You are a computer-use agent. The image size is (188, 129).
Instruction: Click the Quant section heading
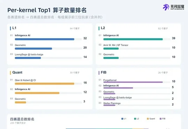tap(17, 72)
